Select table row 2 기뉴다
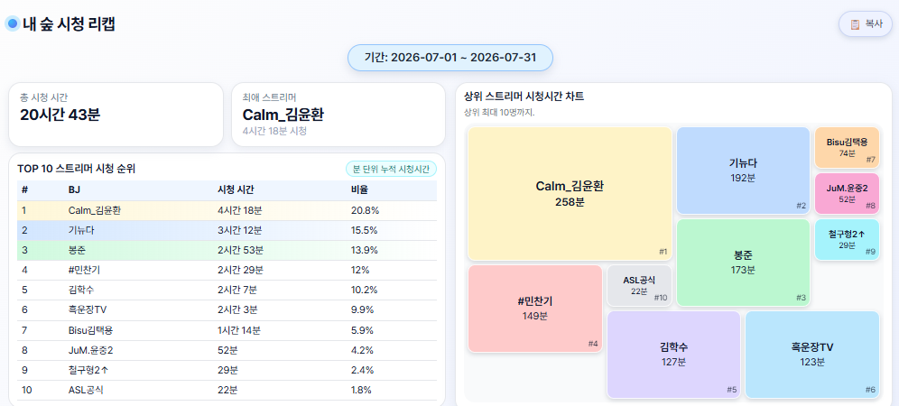Image resolution: width=899 pixels, height=406 pixels. tap(227, 231)
